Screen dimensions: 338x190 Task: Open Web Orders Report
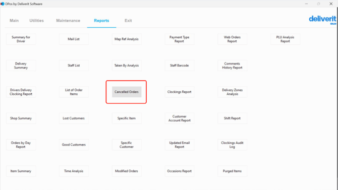coord(232,39)
